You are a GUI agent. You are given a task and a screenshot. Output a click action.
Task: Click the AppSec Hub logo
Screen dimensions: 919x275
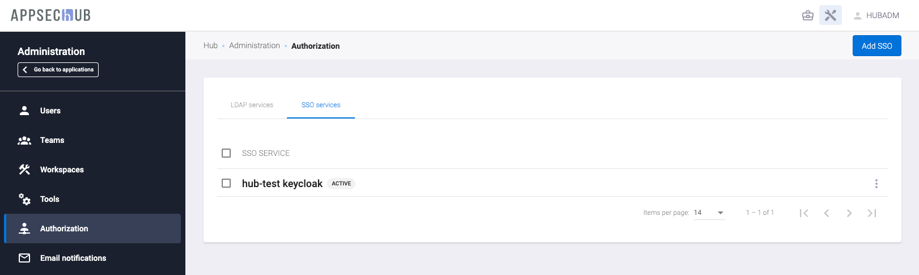click(x=51, y=15)
